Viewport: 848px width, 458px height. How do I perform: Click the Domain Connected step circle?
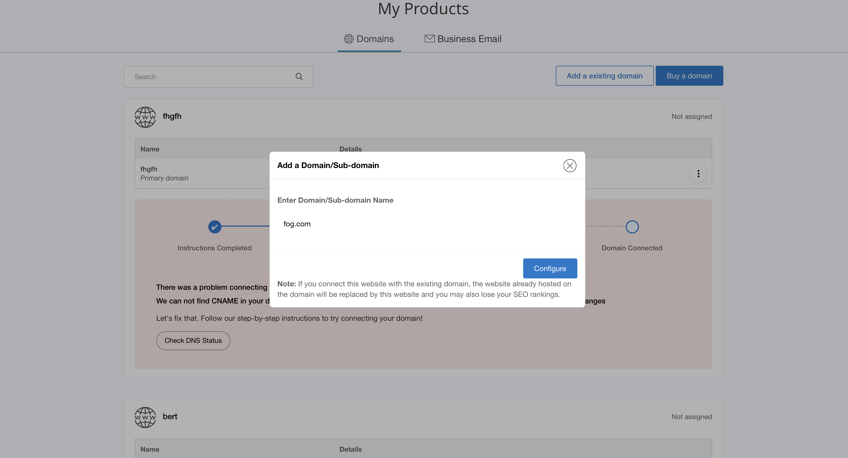[632, 227]
